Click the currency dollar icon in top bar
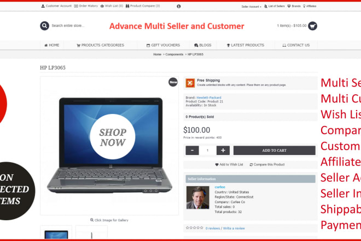The image size is (361, 241). pos(179,6)
